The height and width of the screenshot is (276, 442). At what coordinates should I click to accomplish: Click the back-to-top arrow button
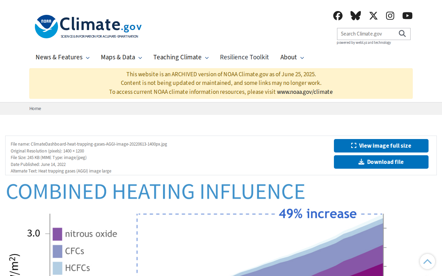pyautogui.click(x=427, y=262)
